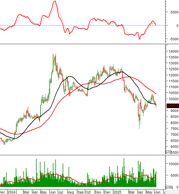
Task: Click the 2024 year label on time axis
Action: coord(11,192)
